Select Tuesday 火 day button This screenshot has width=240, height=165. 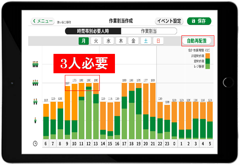96,41
